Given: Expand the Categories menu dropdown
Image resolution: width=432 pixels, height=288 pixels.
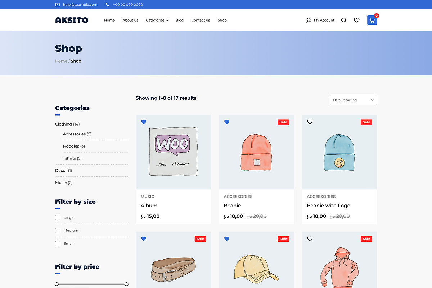Looking at the screenshot, I should pos(157,20).
